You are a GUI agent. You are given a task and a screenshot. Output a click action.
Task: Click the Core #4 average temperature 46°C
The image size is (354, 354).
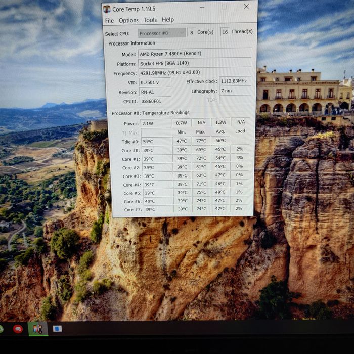(220, 184)
